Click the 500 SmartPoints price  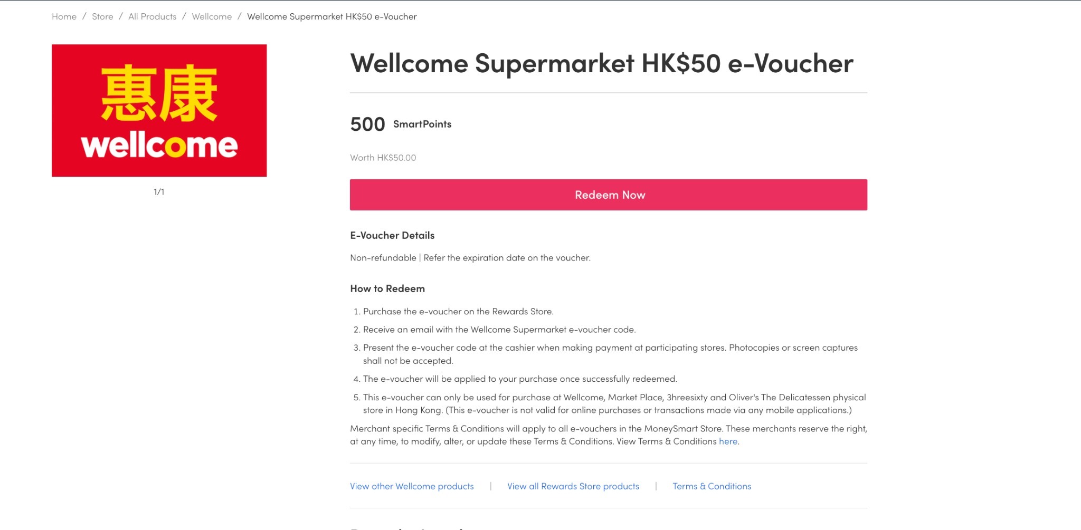coord(401,124)
